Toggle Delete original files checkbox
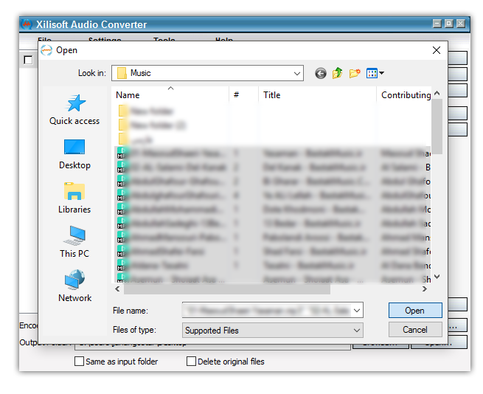The width and height of the screenshot is (483, 394). 191,361
